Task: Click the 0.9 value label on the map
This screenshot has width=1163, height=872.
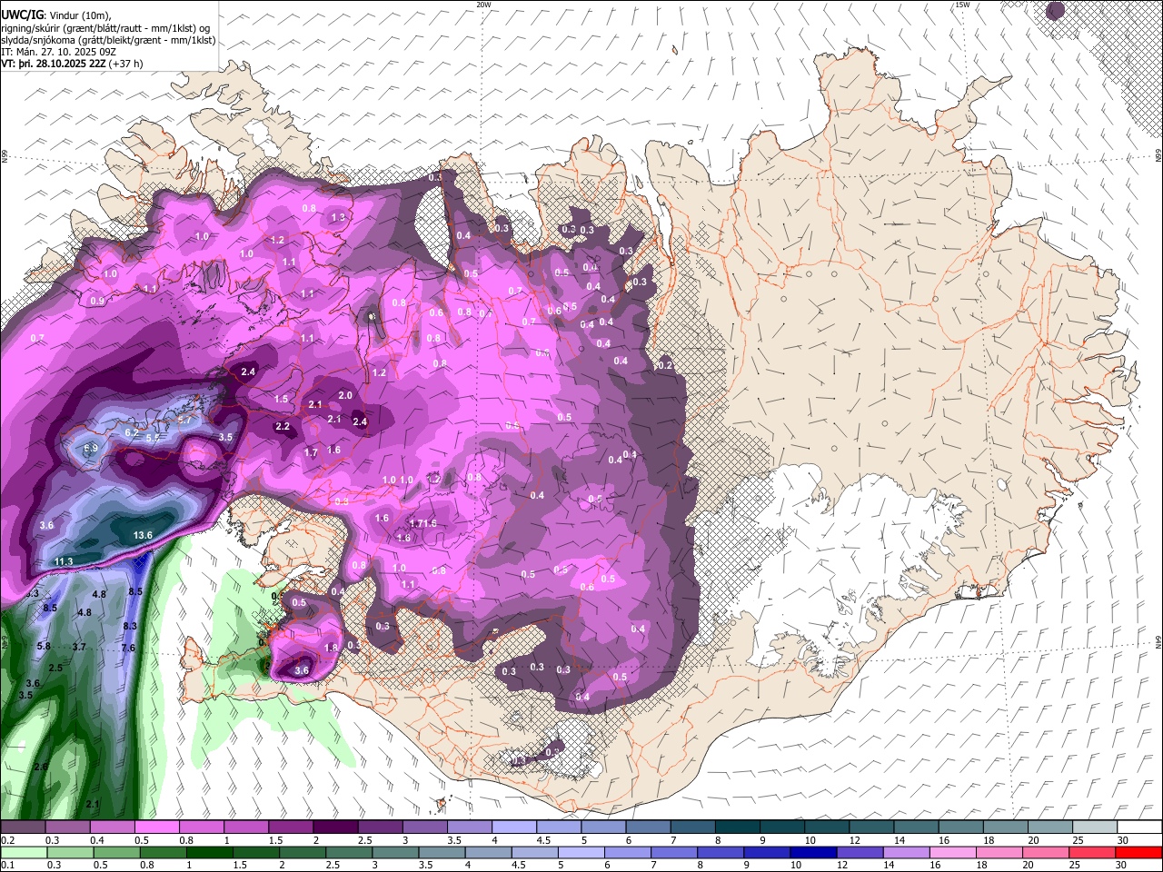Action: pos(97,302)
